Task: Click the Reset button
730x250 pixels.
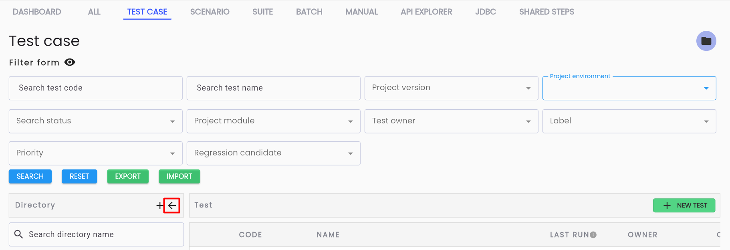Action: coord(79,176)
